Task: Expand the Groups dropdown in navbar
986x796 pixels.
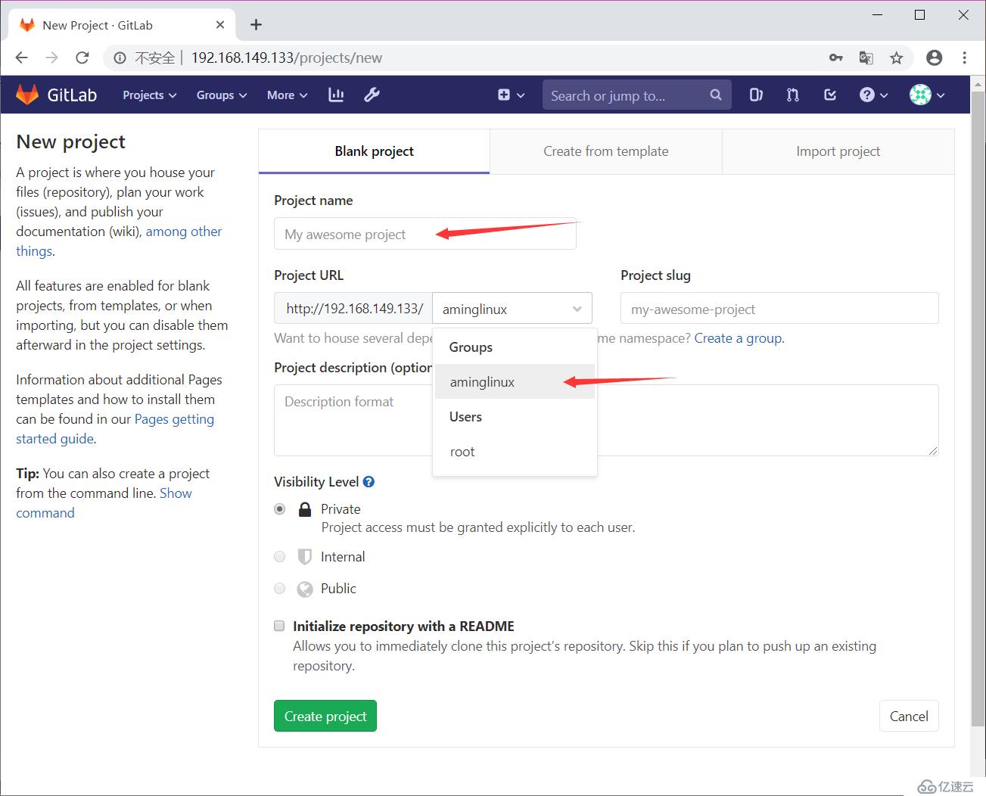Action: [222, 95]
